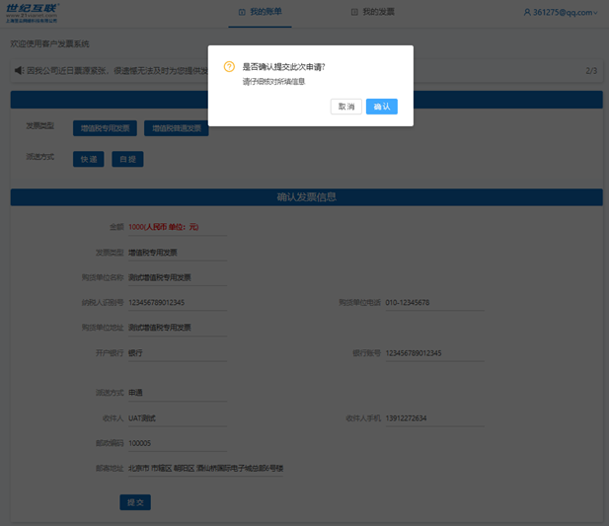This screenshot has width=609, height=526.
Task: Confirm submission with the 确认 button
Action: [381, 107]
